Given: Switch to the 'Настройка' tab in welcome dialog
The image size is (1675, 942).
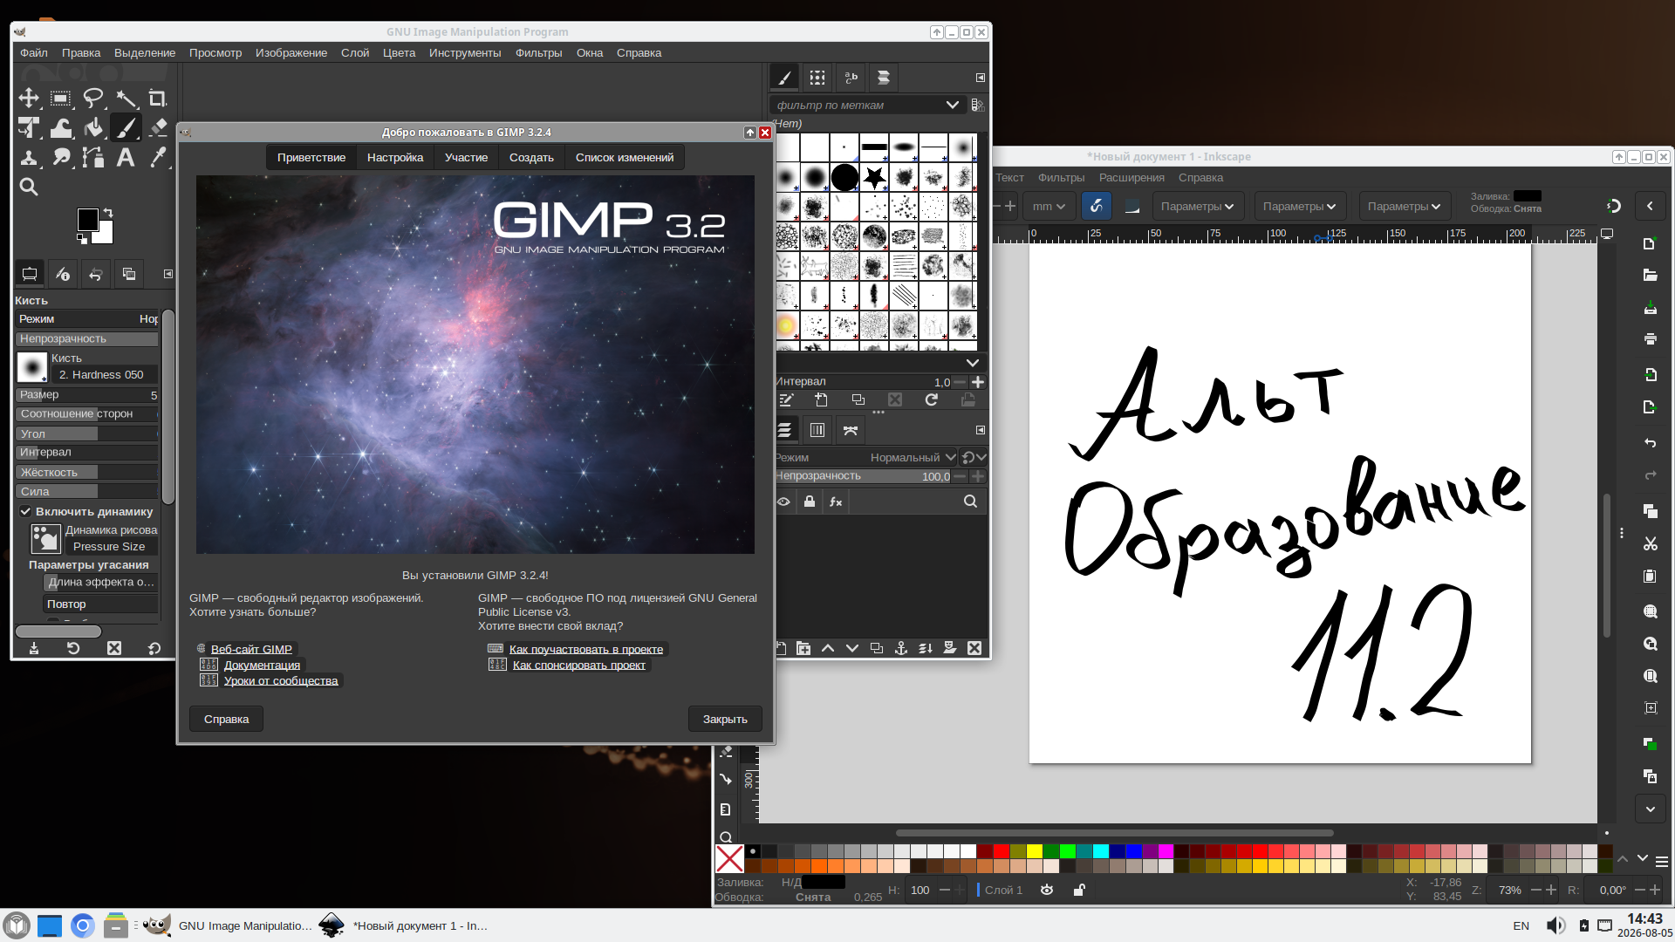Looking at the screenshot, I should pos(395,158).
